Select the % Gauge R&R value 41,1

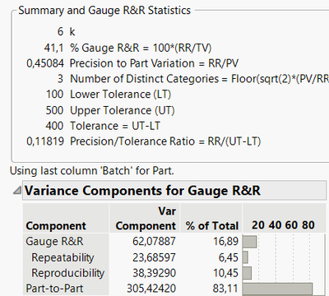53,48
